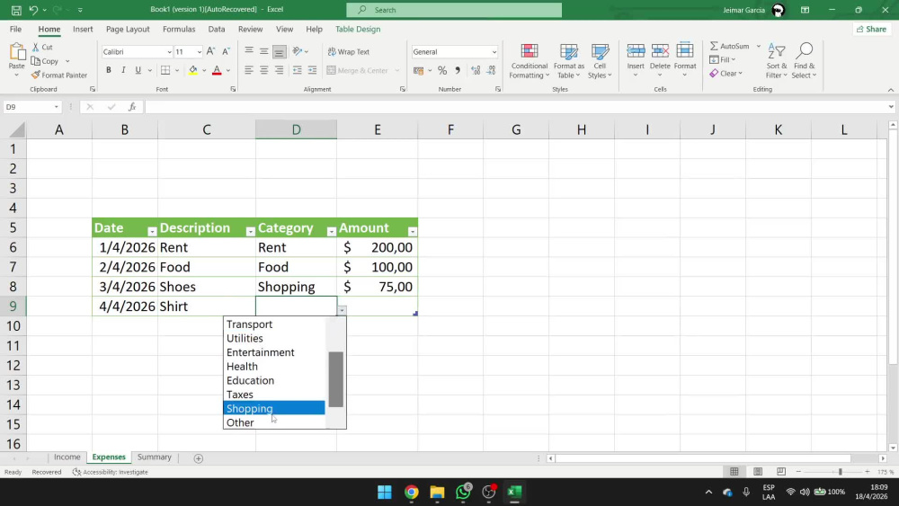The image size is (899, 506).
Task: Choose Transport in the category list
Action: click(x=273, y=324)
